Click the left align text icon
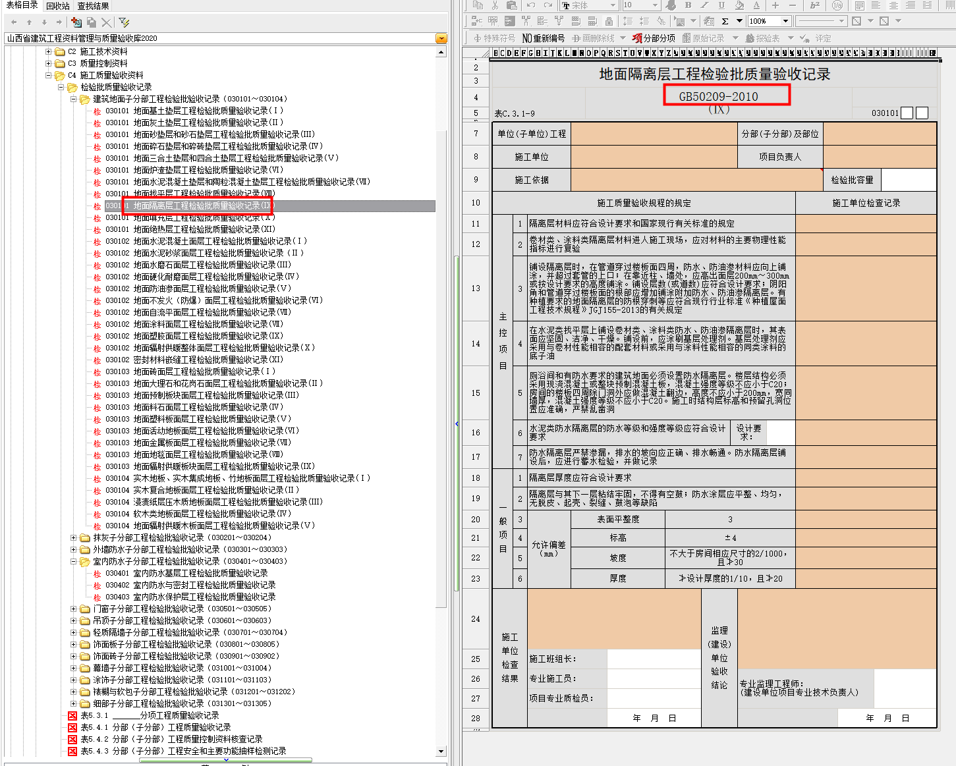This screenshot has height=766, width=956. pos(876,5)
